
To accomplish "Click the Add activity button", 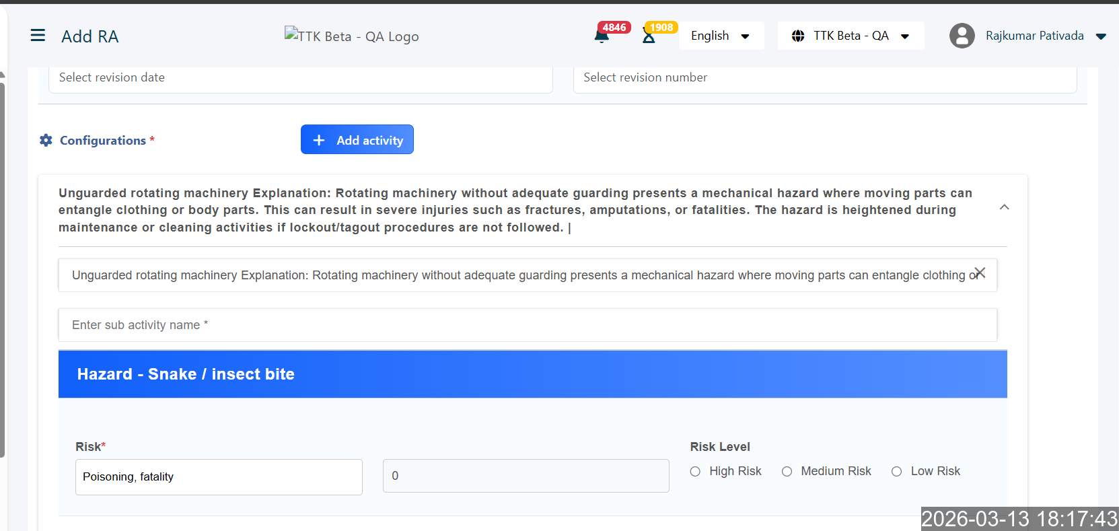I will pos(357,140).
